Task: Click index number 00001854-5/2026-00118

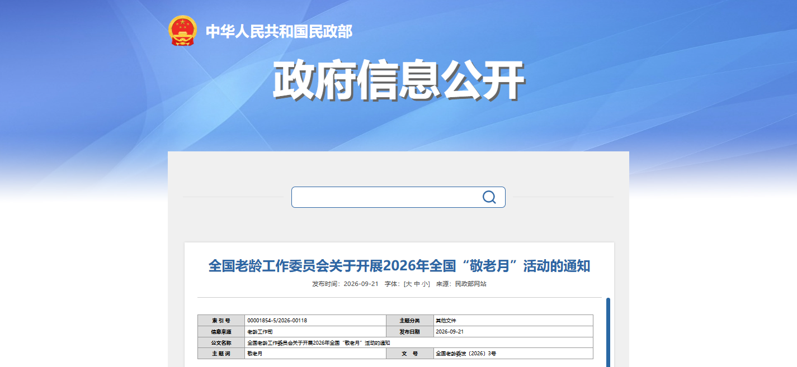Action: [x=277, y=321]
